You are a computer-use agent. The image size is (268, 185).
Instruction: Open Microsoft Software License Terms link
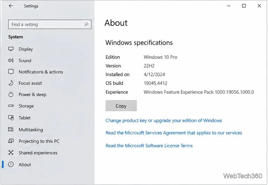(x=149, y=146)
